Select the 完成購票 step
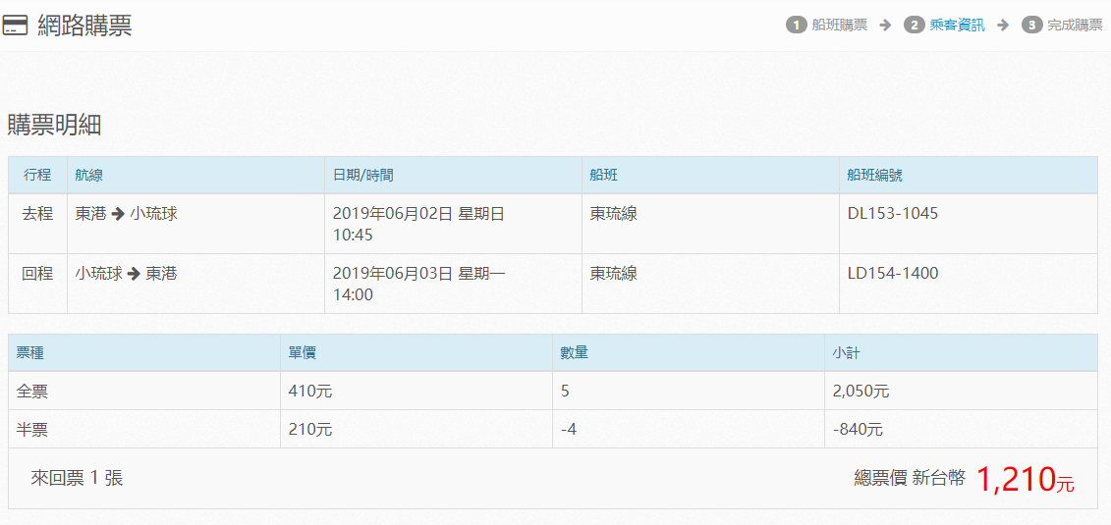The image size is (1111, 525). (1075, 26)
